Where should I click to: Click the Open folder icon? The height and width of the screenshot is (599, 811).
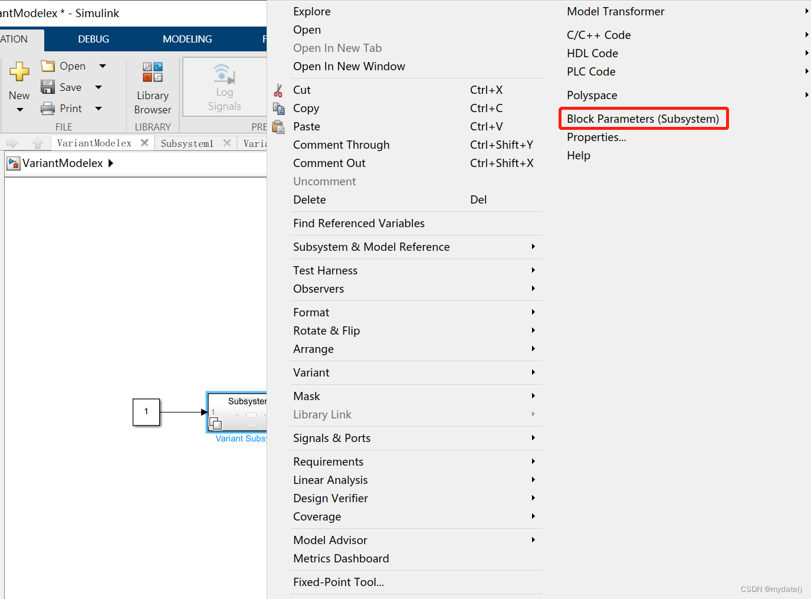48,66
